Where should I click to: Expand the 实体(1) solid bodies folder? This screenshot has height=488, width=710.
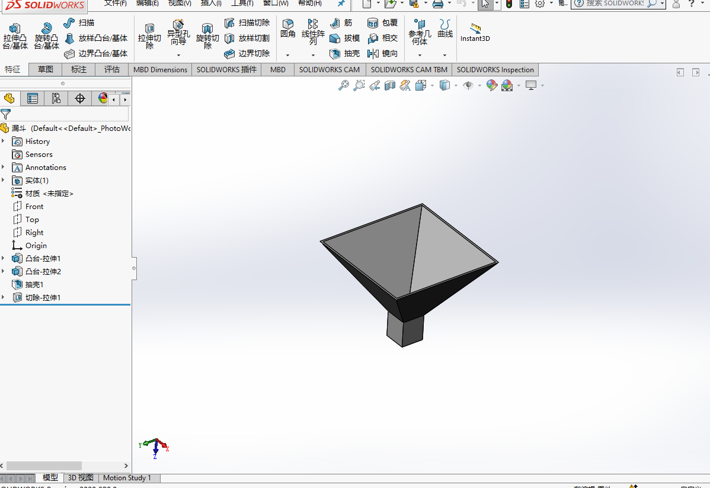click(3, 180)
